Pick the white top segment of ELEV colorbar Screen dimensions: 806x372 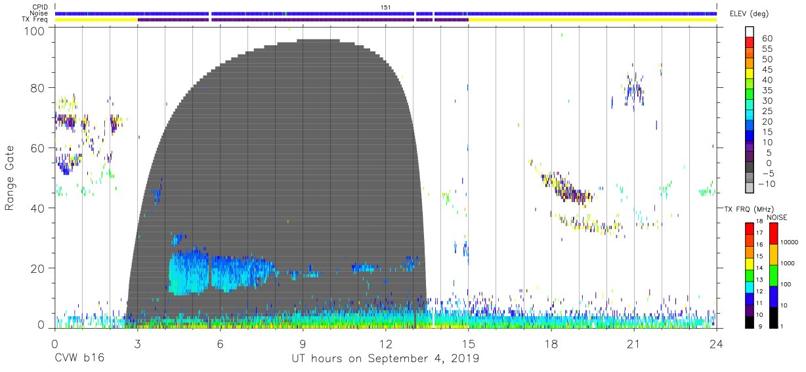pyautogui.click(x=750, y=33)
